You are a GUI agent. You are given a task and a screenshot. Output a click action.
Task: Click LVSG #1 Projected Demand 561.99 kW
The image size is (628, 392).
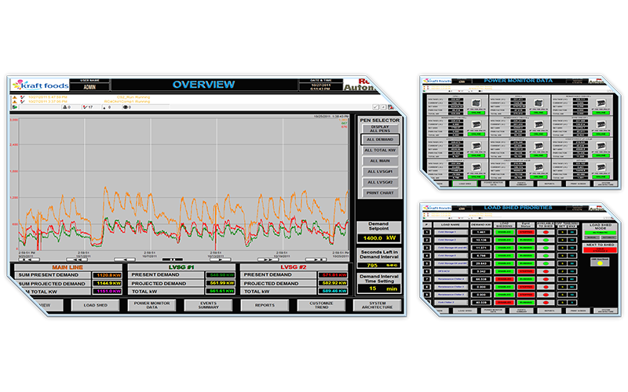pyautogui.click(x=221, y=283)
